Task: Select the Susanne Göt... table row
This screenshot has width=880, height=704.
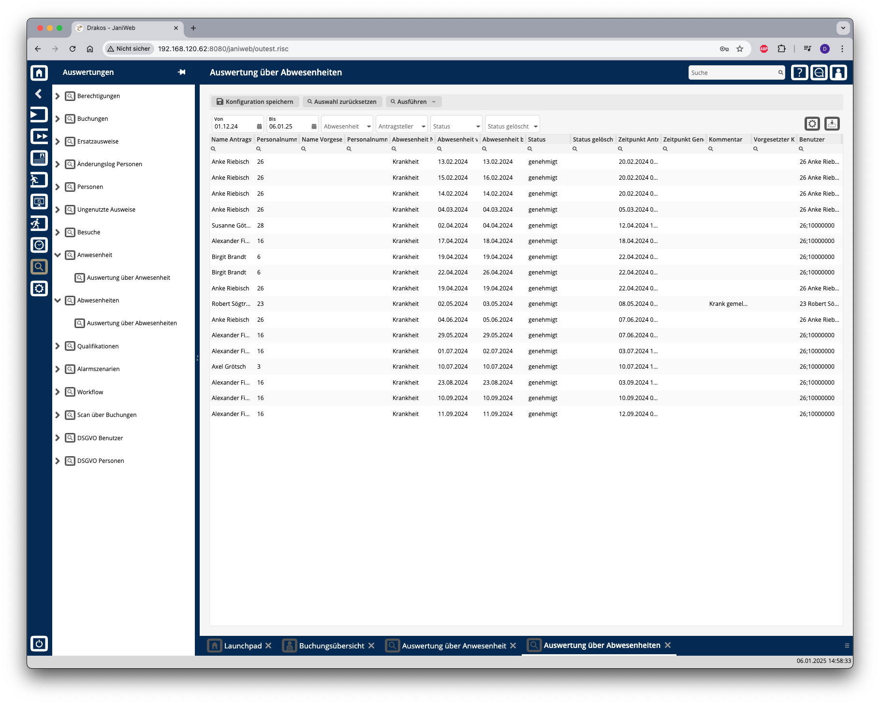Action: click(x=526, y=225)
